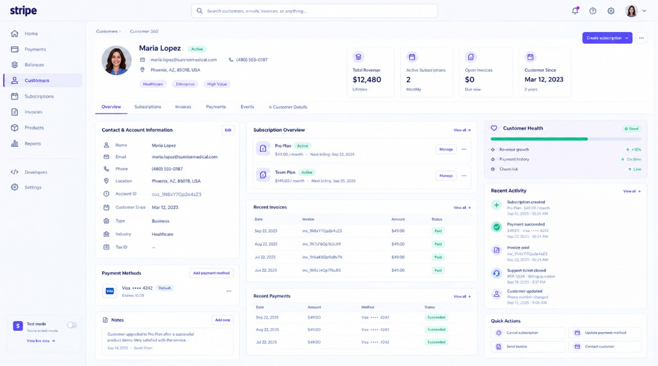Open Team Plan more options menu
This screenshot has width=658, height=366.
tap(464, 176)
